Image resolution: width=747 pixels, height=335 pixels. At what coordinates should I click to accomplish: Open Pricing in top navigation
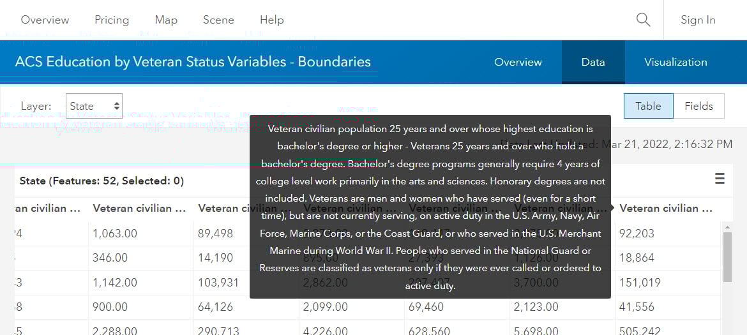[x=112, y=20]
